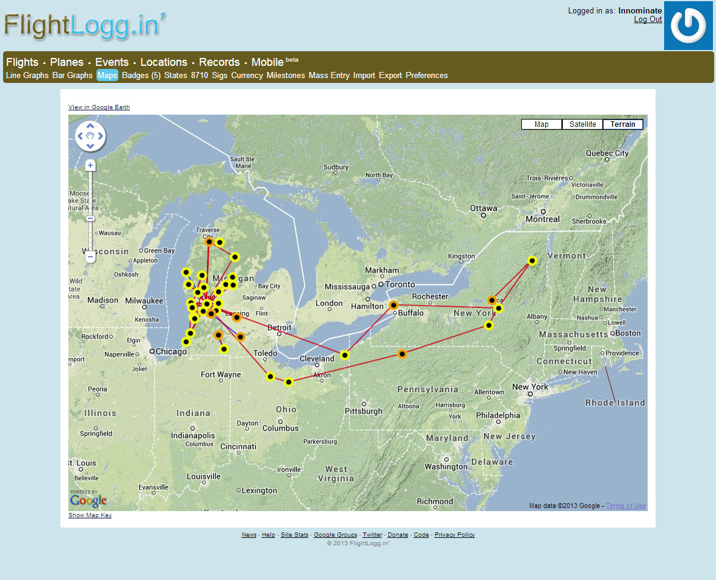Click the Chicago label on map
This screenshot has height=580, width=716.
tap(172, 351)
